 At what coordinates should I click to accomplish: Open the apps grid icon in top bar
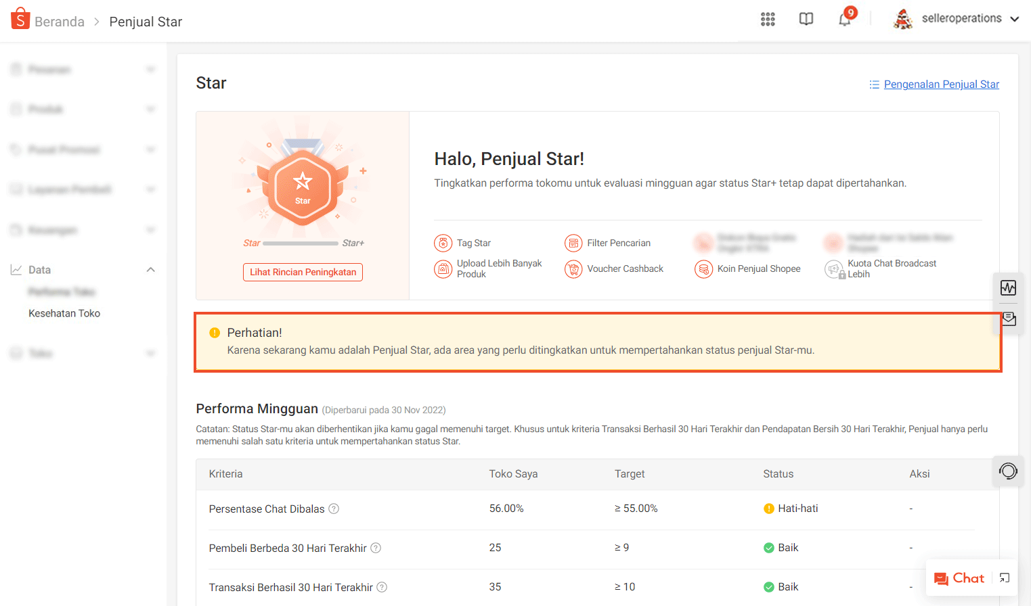pyautogui.click(x=767, y=19)
